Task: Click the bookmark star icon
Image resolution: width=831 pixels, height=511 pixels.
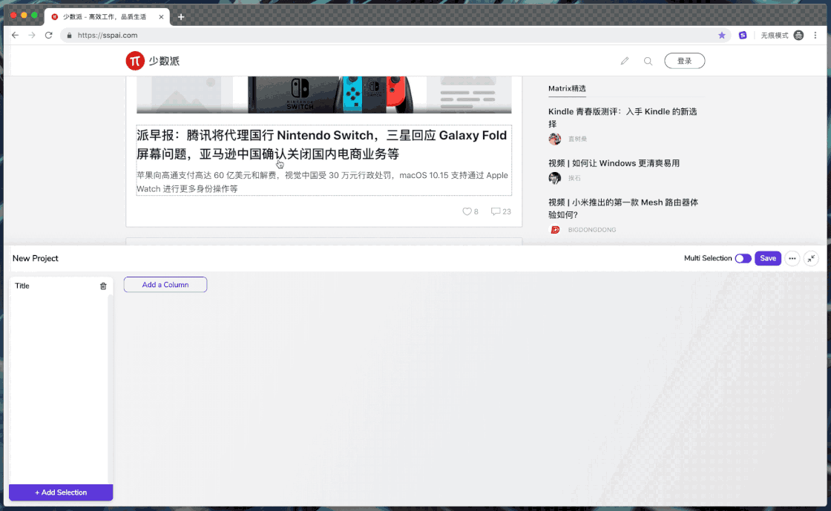Action: pyautogui.click(x=722, y=35)
